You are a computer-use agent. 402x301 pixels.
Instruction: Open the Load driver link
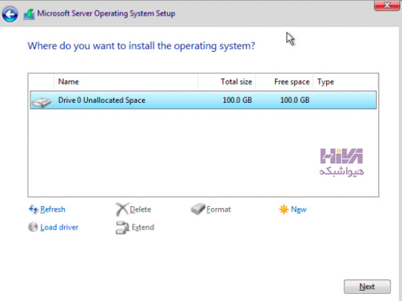59,227
